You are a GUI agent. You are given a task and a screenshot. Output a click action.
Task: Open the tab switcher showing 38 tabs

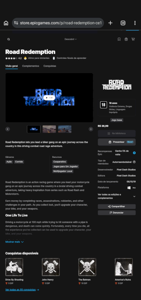(x=123, y=23)
